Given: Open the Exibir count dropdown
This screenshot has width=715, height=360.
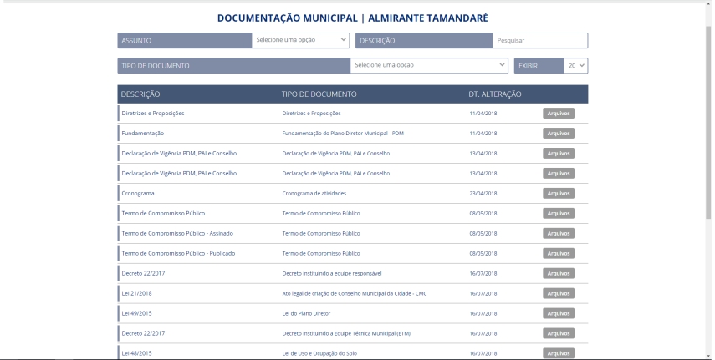Looking at the screenshot, I should pyautogui.click(x=576, y=65).
